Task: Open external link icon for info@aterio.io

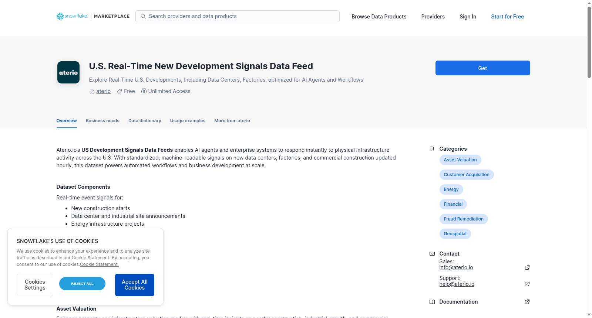Action: tap(527, 267)
